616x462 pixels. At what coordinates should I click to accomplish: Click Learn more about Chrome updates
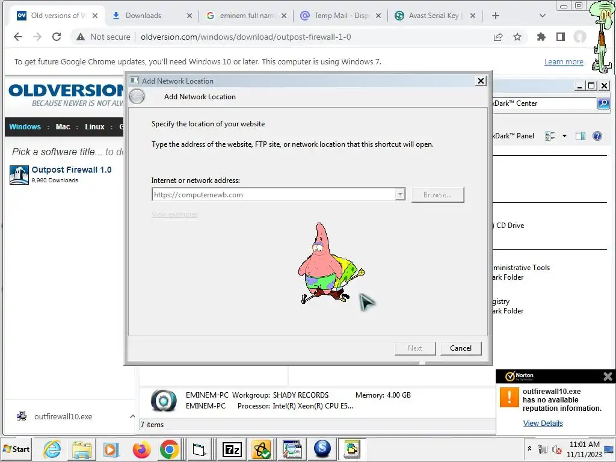coord(564,62)
